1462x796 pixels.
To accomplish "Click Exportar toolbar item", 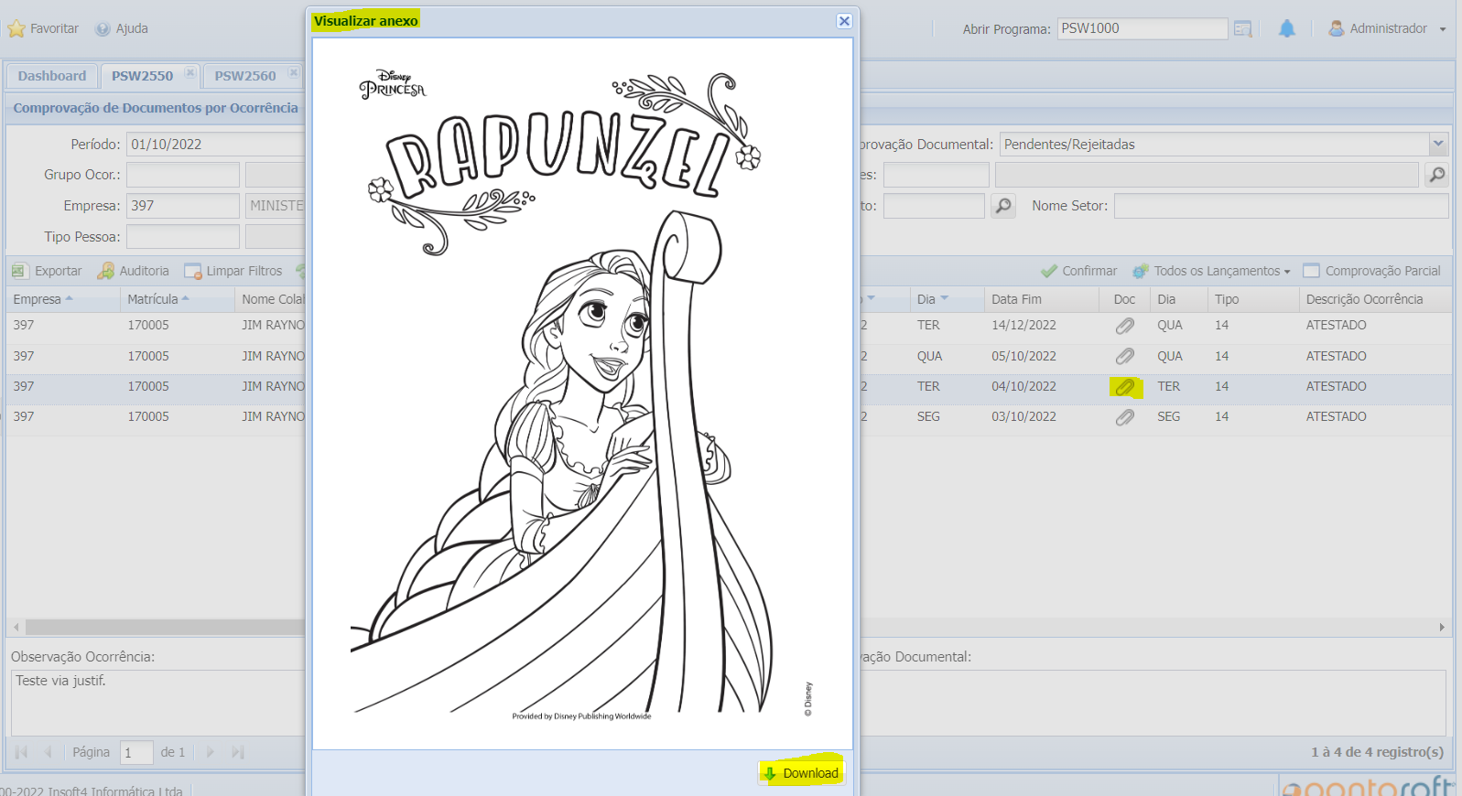I will pos(47,271).
